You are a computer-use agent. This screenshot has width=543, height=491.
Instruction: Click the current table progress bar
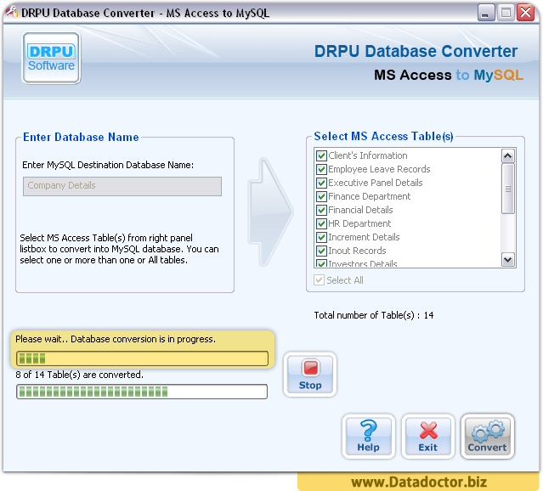(x=142, y=358)
